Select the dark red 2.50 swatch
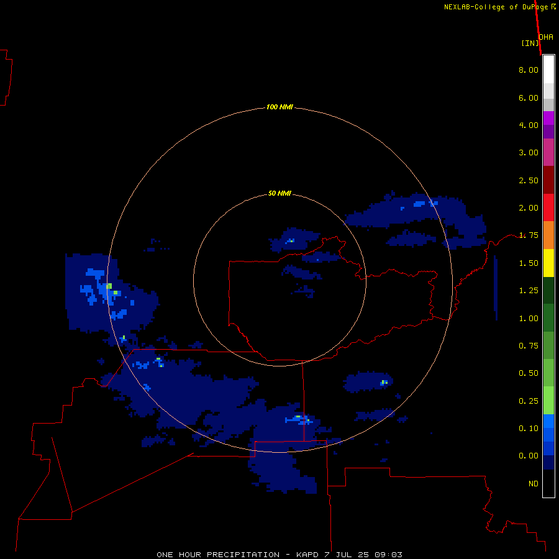The image size is (559, 559). pos(548,180)
